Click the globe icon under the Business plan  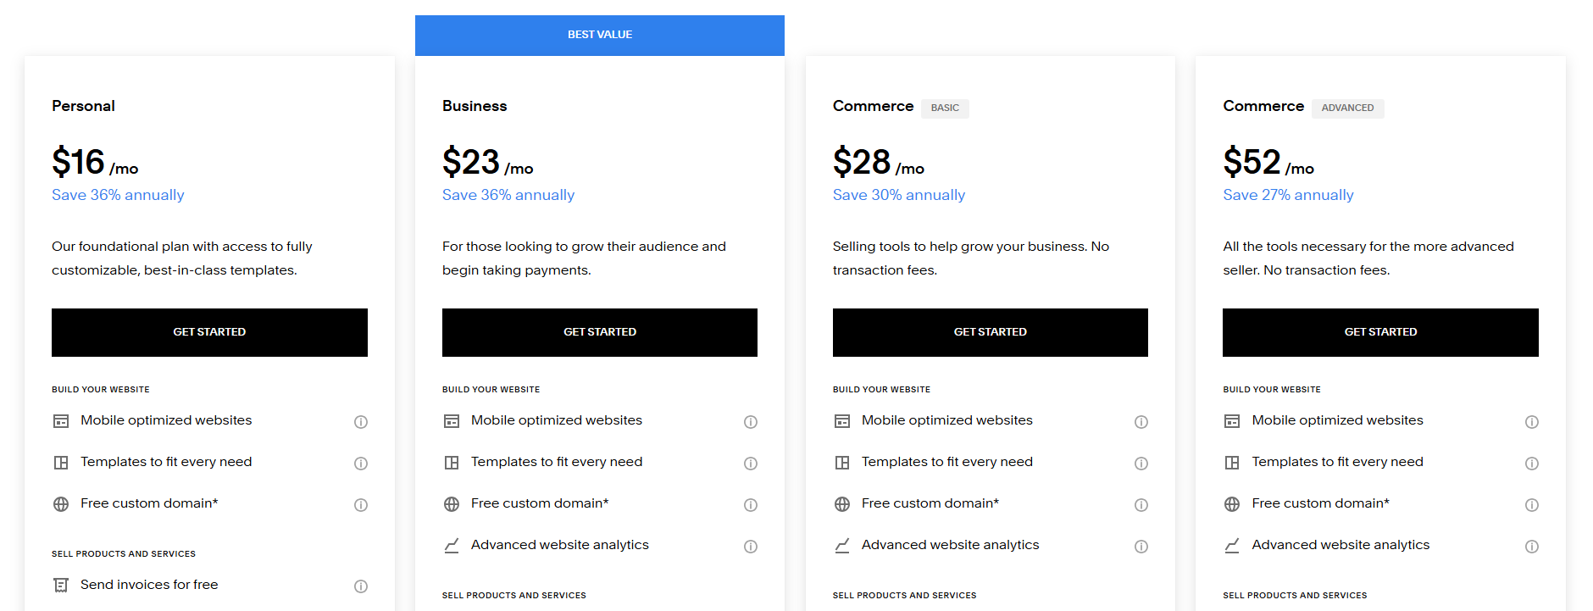[451, 503]
